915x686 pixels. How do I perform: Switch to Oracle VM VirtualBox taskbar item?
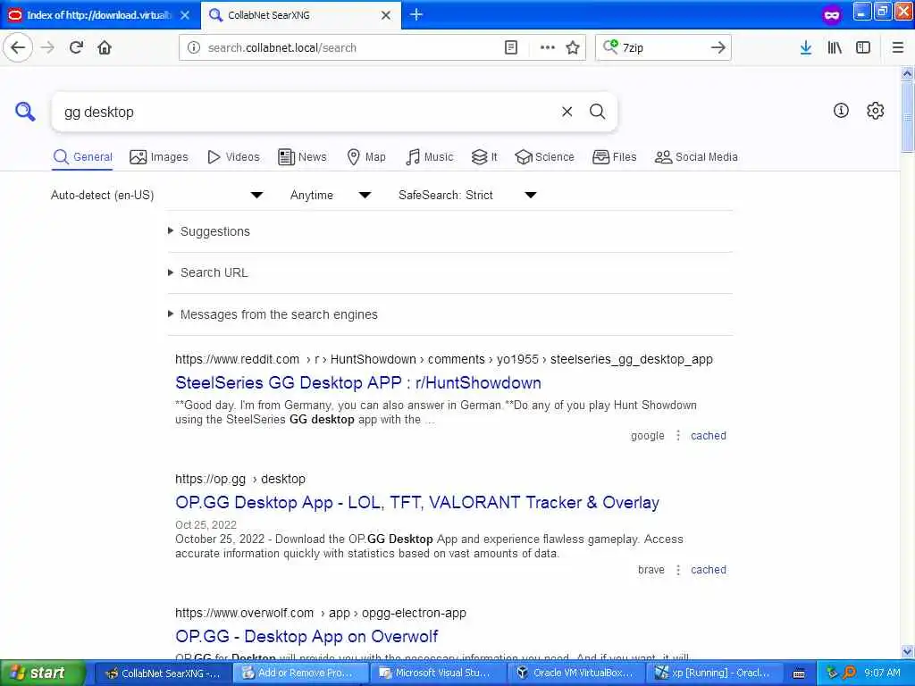[575, 673]
